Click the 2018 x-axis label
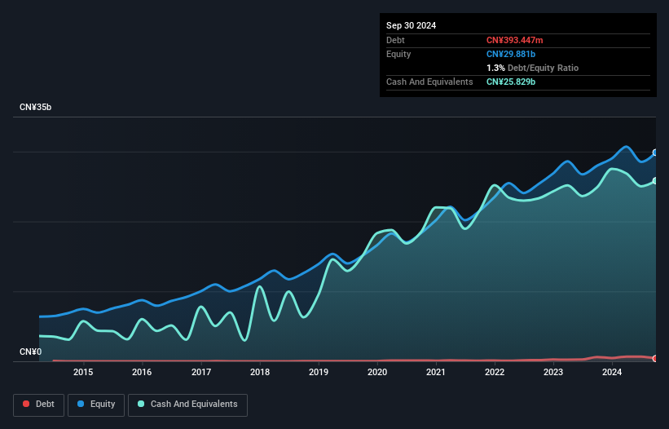 [260, 372]
